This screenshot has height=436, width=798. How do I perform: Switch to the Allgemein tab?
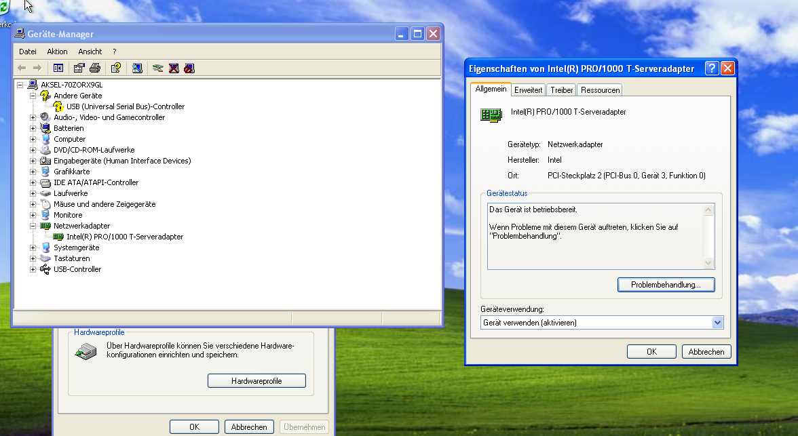[491, 89]
